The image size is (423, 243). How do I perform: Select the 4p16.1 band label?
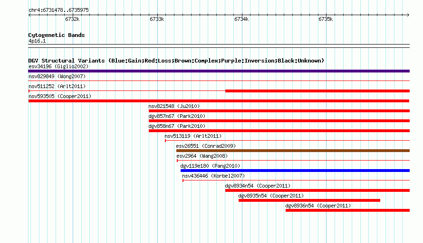click(37, 41)
